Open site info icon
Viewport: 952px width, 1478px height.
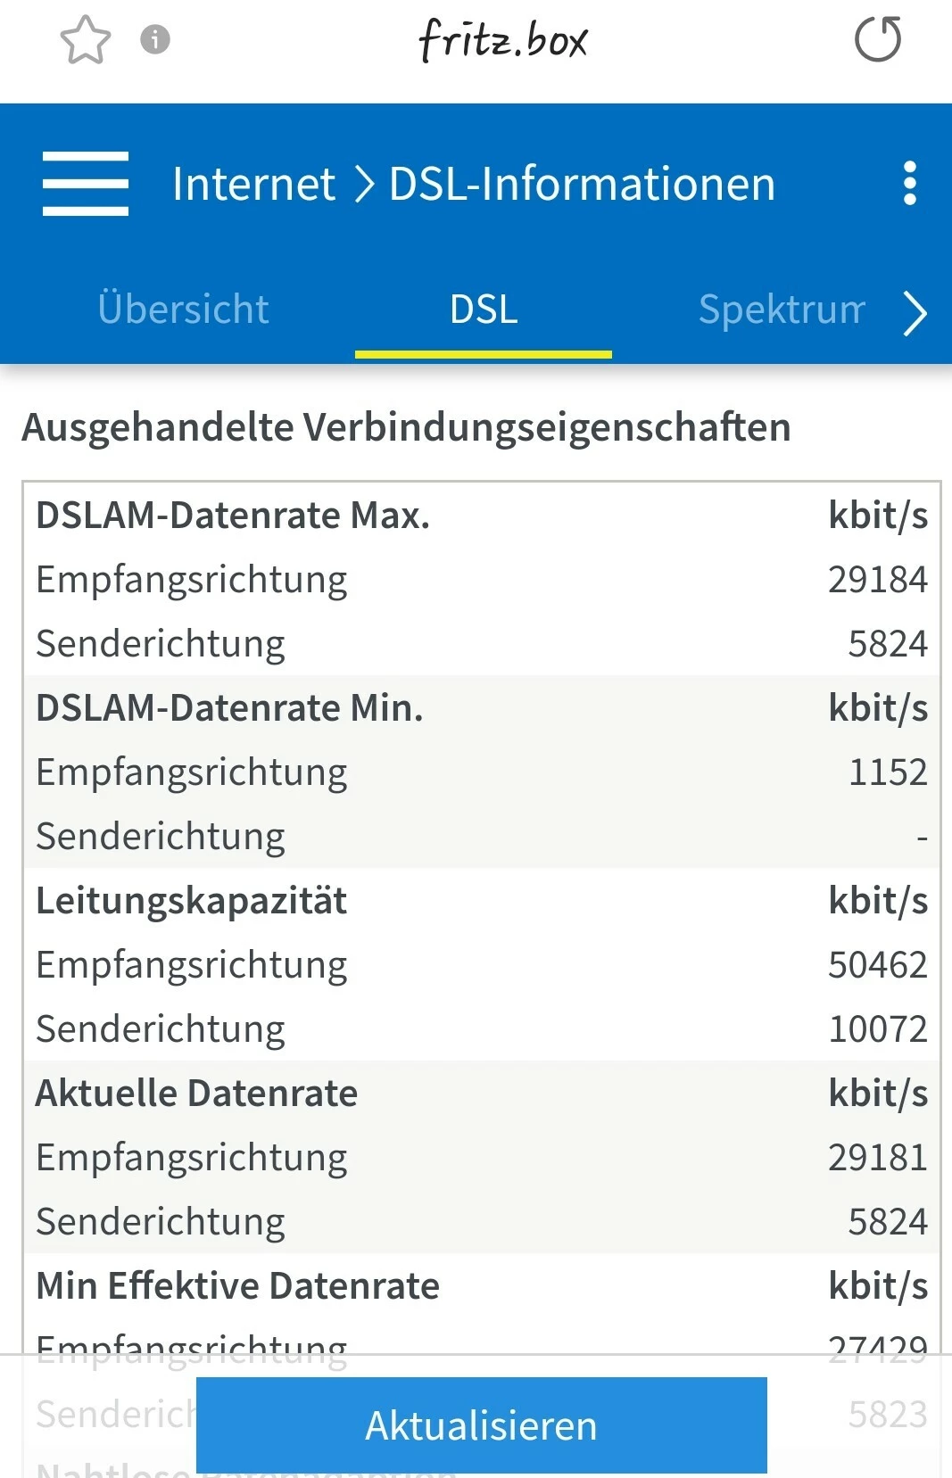click(155, 39)
